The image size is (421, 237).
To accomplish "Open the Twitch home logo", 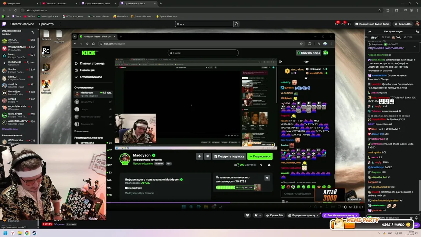I will tap(4, 24).
